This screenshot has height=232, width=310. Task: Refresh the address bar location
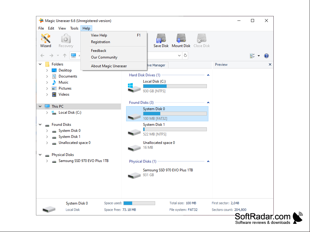[x=185, y=56]
